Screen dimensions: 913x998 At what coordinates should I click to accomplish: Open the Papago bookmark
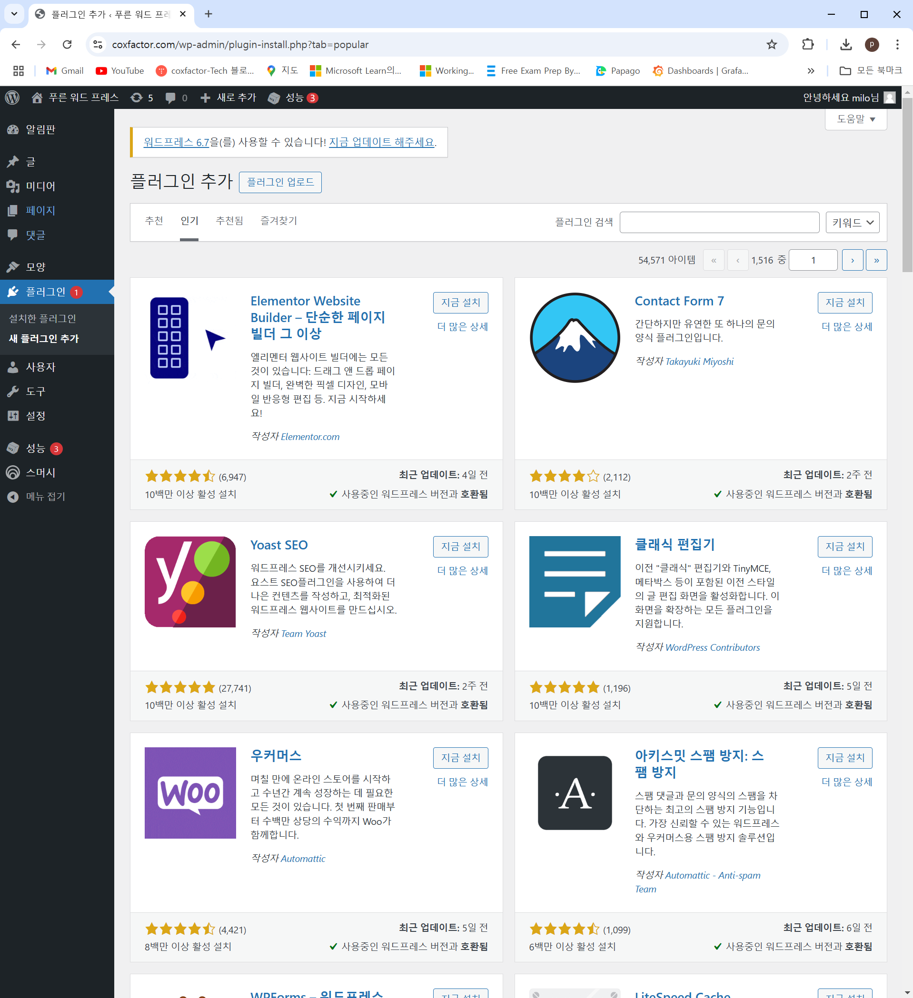click(617, 71)
